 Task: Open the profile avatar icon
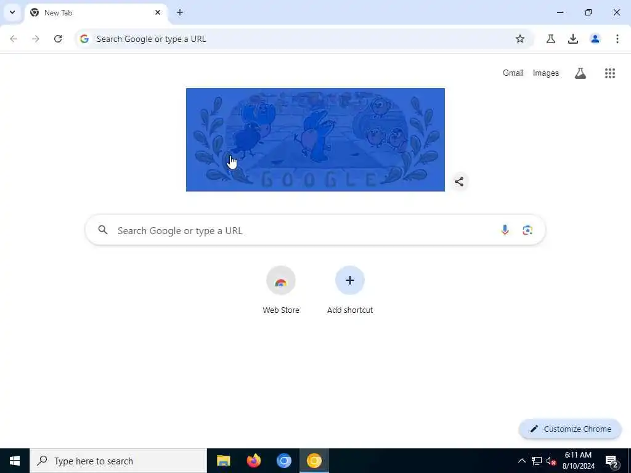[x=595, y=39]
